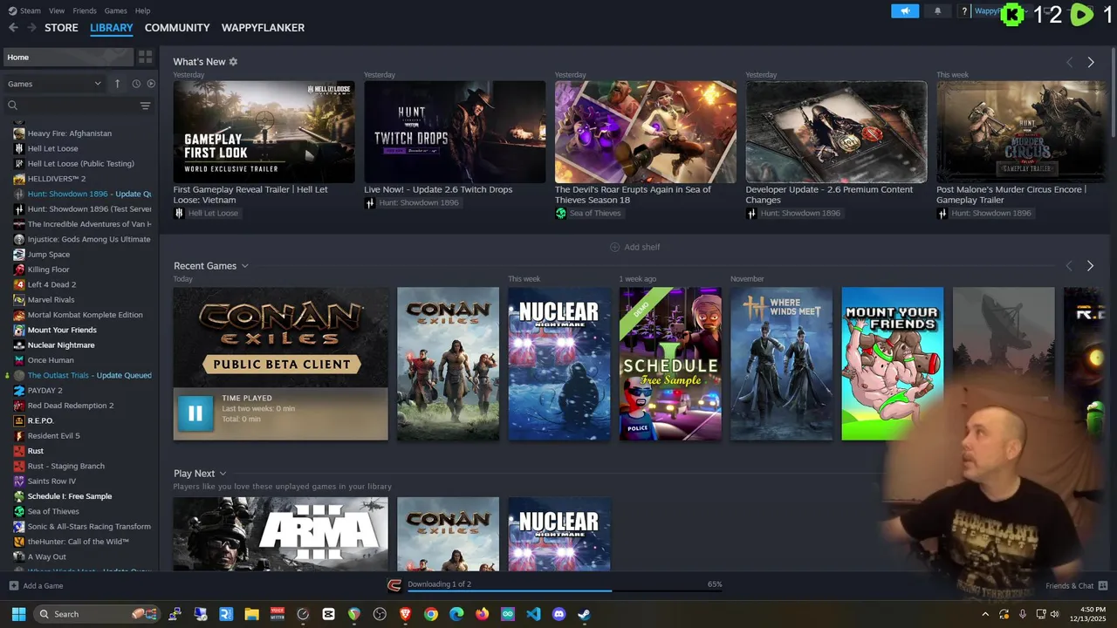Screen dimensions: 1117x628
Task: Open Mount Your Friends cover in Recent Games
Action: (x=892, y=364)
